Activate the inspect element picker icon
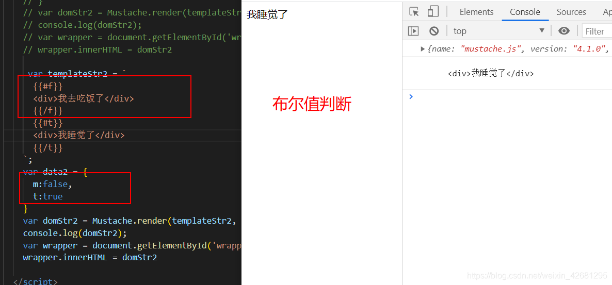The width and height of the screenshot is (612, 285). click(414, 12)
